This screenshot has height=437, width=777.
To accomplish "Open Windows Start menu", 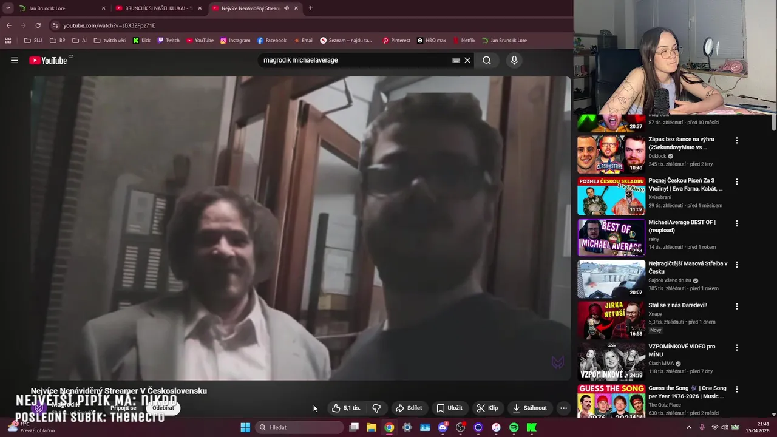I will [x=245, y=427].
